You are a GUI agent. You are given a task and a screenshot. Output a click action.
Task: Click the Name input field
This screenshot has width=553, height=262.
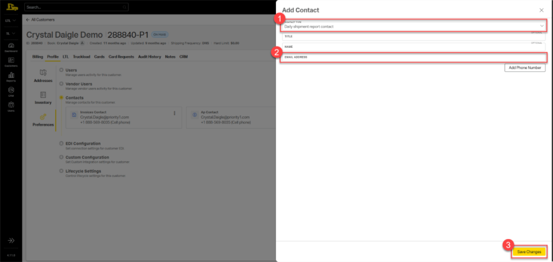click(x=414, y=47)
